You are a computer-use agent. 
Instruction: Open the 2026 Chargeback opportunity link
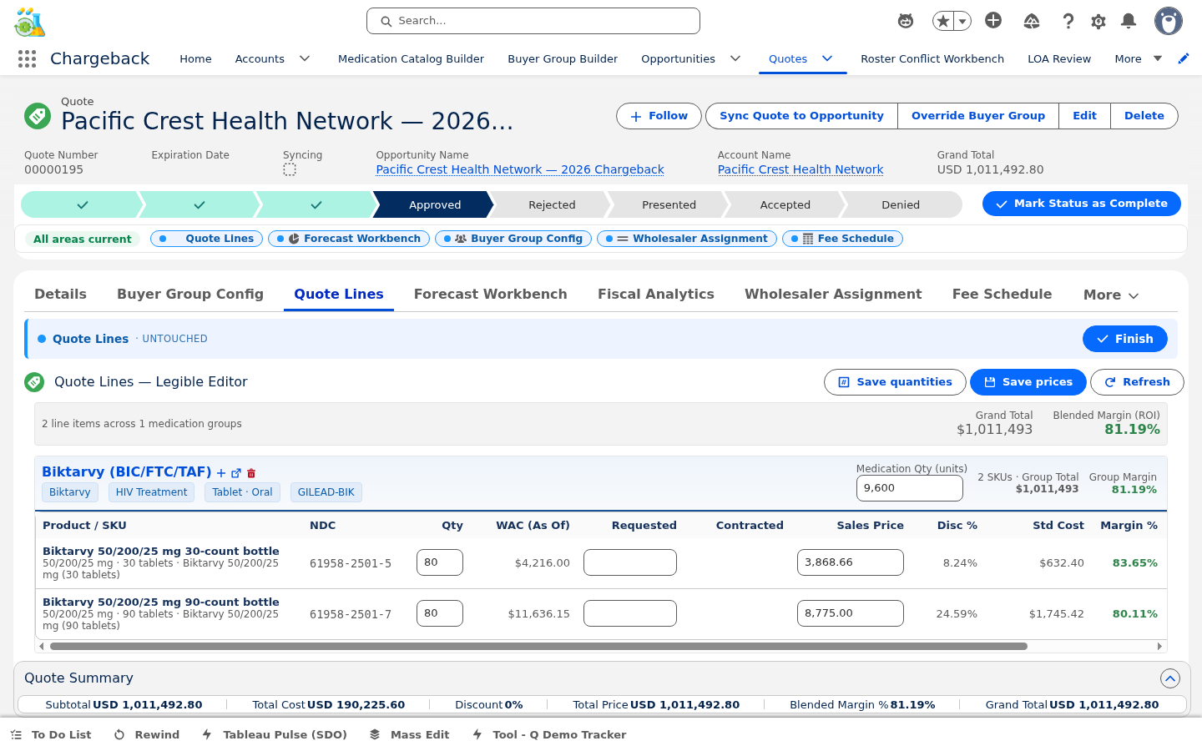520,169
